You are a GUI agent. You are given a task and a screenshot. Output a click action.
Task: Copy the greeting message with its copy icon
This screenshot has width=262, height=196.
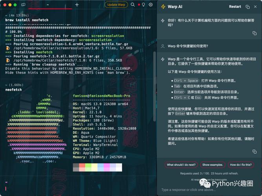click(x=255, y=33)
